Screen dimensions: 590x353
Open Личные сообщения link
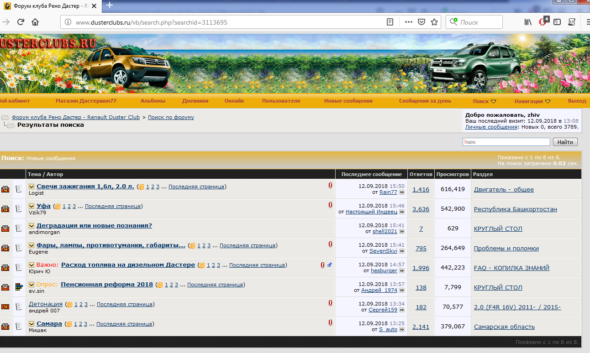pos(491,127)
